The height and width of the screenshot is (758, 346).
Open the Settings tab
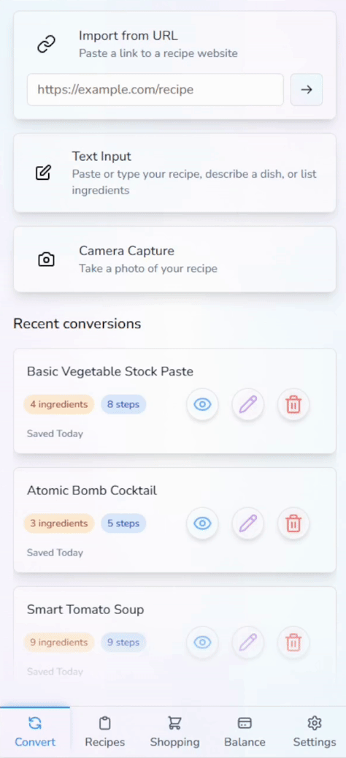point(315,732)
